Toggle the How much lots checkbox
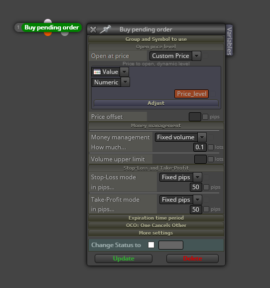 pos(211,147)
